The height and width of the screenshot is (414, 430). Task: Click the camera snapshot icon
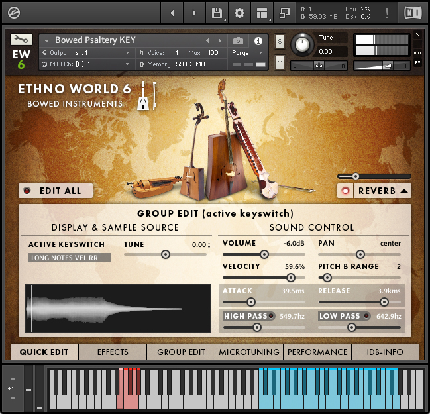point(238,41)
